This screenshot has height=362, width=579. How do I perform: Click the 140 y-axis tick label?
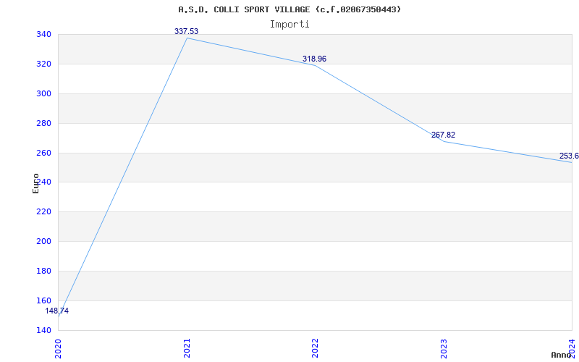click(43, 330)
